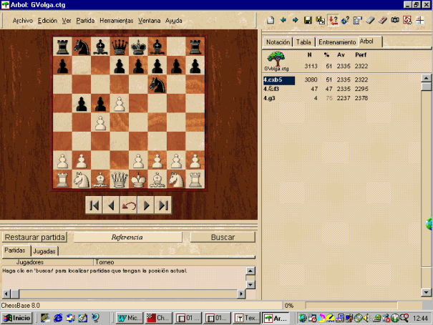Click the camera snapshot toolbar icon
The image size is (433, 325).
393,20
